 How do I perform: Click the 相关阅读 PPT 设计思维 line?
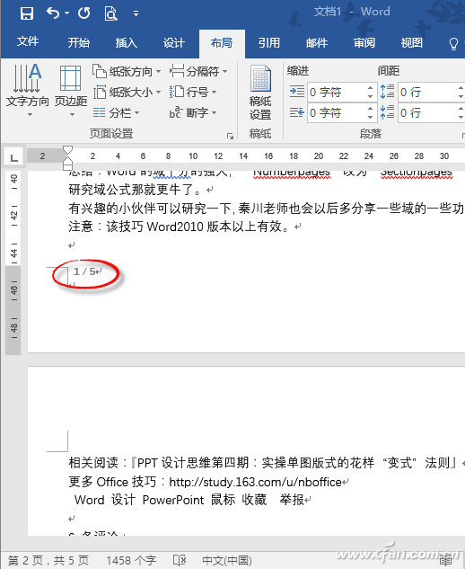pyautogui.click(x=262, y=463)
